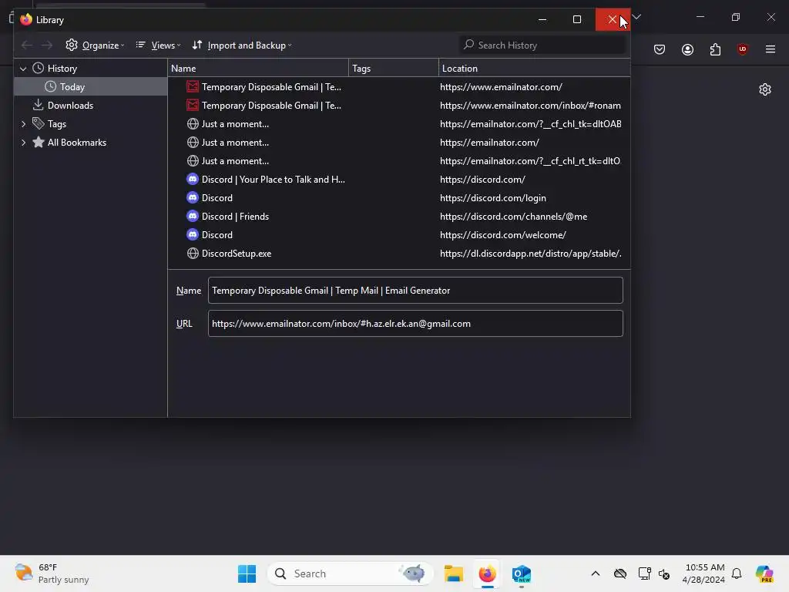Click the Discord icon beside 'Discord | Friends'
This screenshot has width=789, height=592.
click(x=193, y=217)
